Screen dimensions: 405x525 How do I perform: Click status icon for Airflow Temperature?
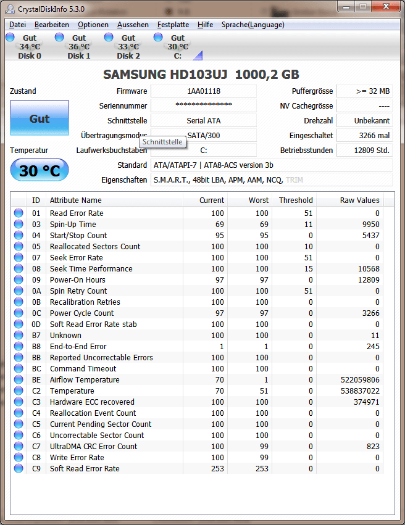19,379
